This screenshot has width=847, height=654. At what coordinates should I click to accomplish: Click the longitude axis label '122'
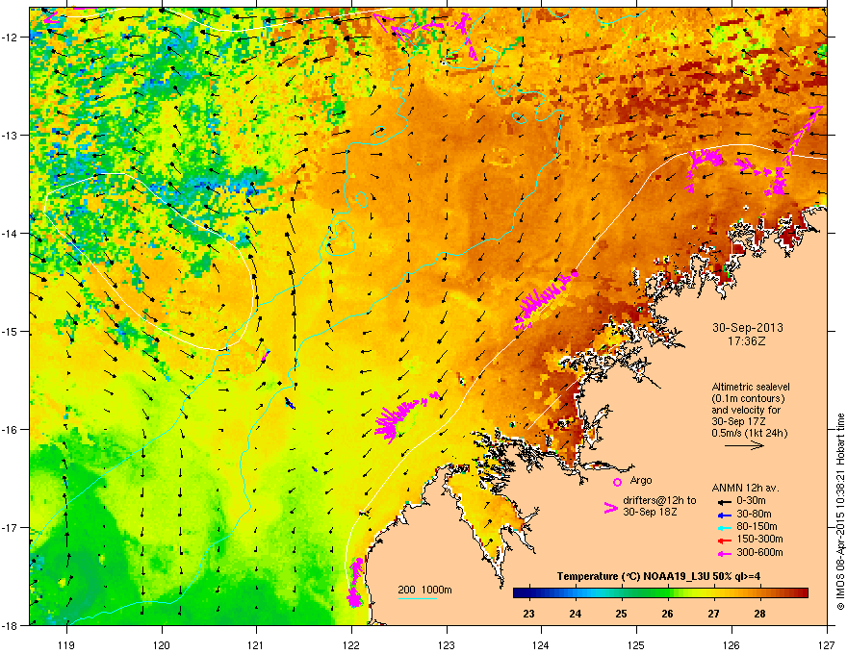coord(351,644)
